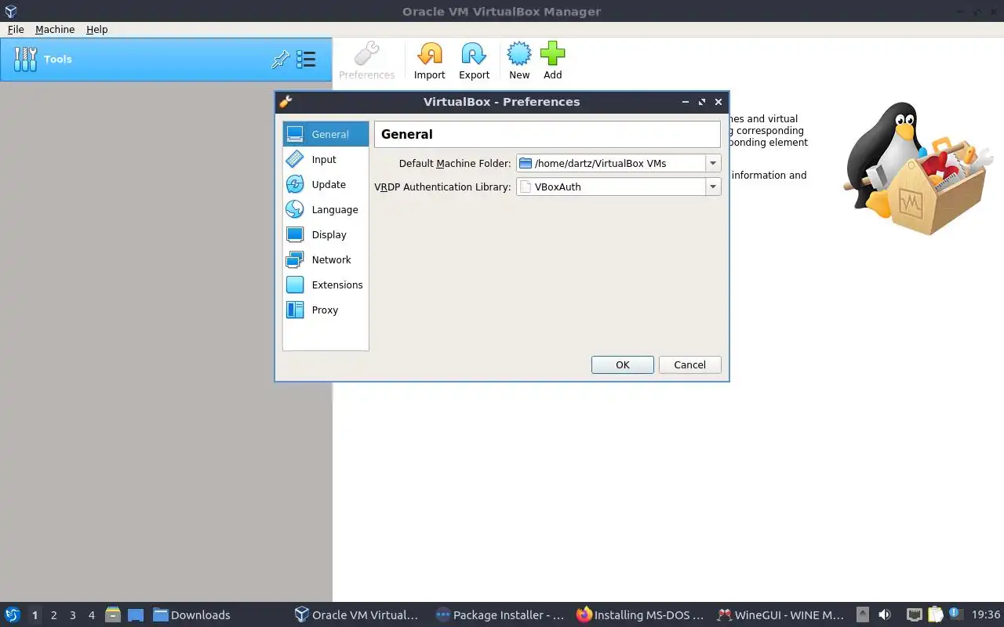Screen dimensions: 1004x627
Task: Go to Network preferences
Action: click(x=326, y=259)
